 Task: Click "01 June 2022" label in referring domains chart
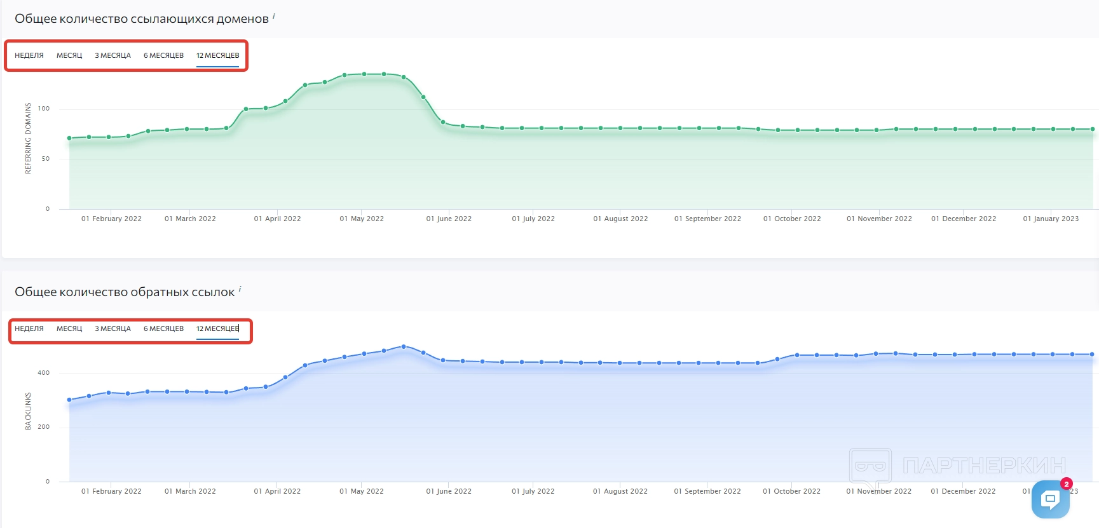point(449,219)
